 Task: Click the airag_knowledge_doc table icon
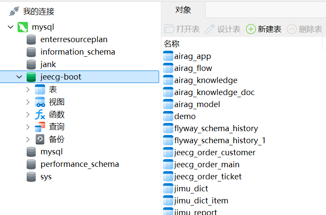click(168, 92)
